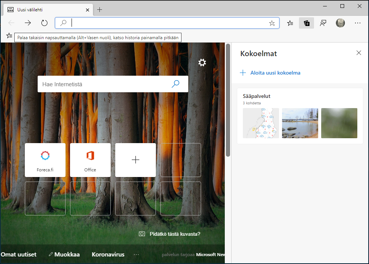Viewport: 369px width, 264px height.
Task: Refresh the page
Action: [x=44, y=23]
